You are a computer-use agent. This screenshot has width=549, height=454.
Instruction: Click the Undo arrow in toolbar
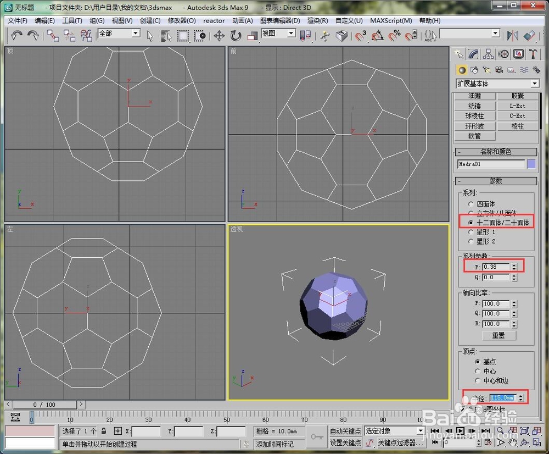[x=16, y=35]
